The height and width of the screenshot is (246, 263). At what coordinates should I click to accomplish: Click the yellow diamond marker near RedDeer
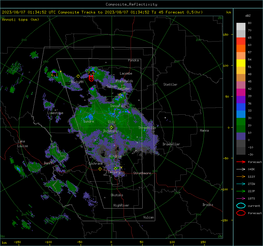120,95
